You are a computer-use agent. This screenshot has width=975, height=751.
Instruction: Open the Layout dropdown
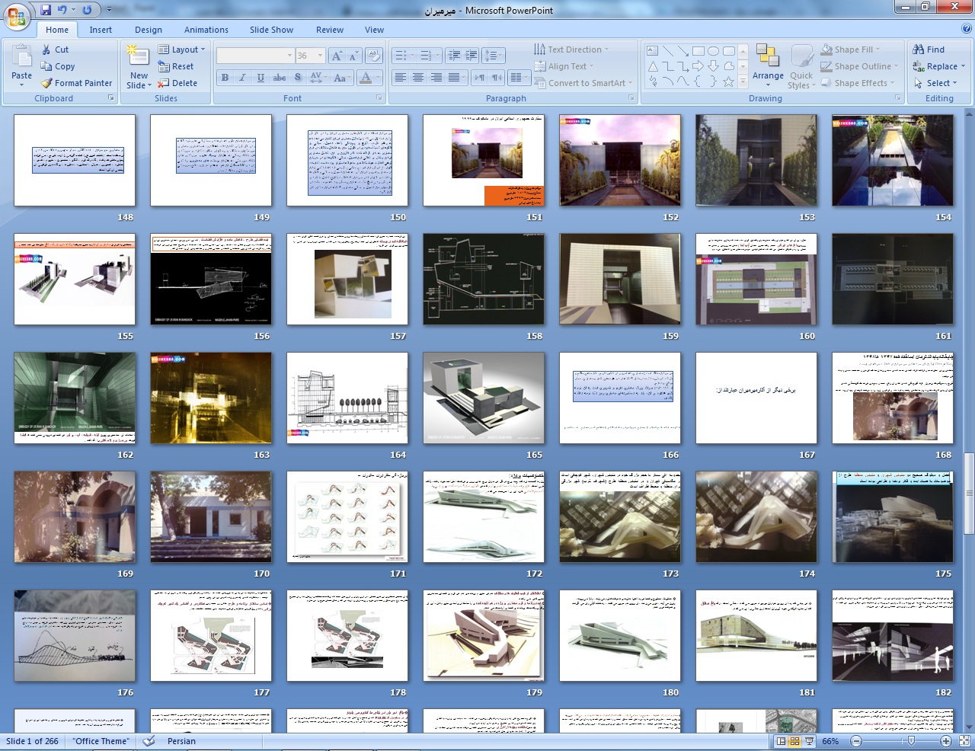(182, 50)
